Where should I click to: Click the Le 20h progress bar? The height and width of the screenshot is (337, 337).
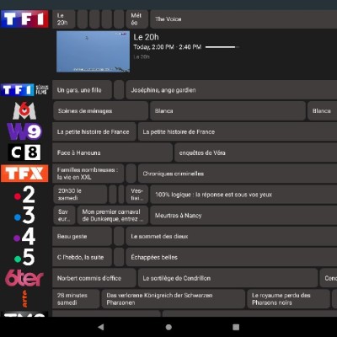(x=222, y=47)
